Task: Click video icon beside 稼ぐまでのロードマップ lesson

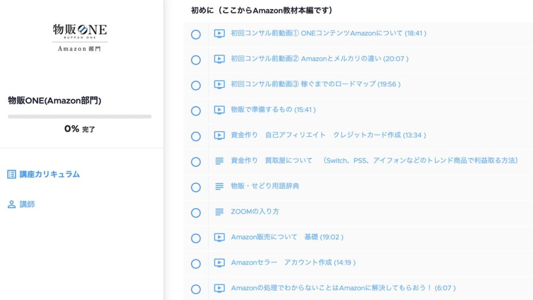Action: (219, 85)
